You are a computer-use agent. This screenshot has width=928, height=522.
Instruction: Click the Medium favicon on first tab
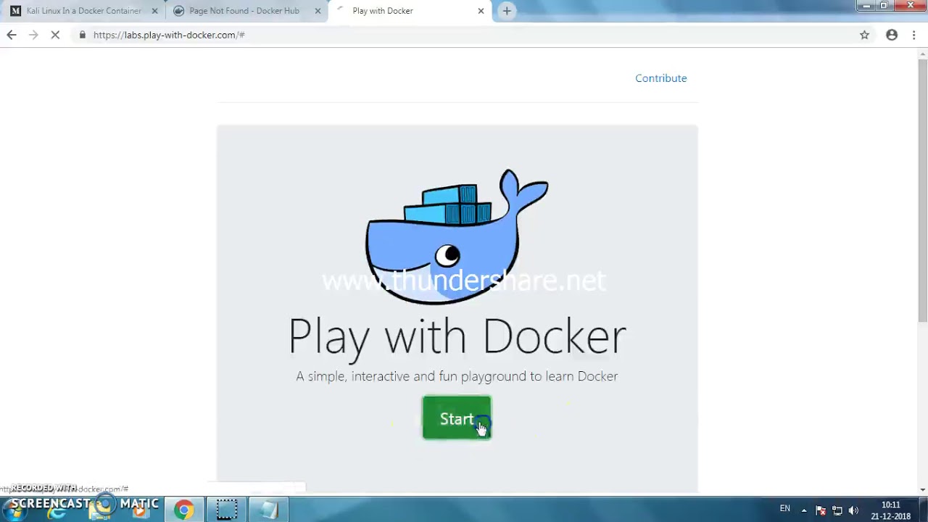click(15, 11)
